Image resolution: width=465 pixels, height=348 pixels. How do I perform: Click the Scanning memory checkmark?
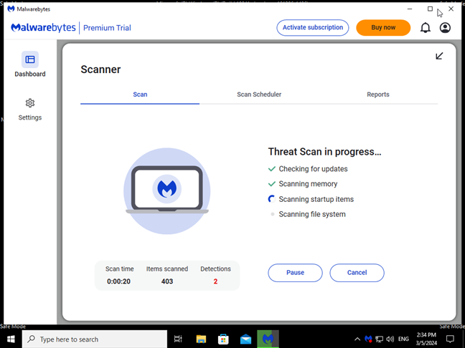coord(272,184)
